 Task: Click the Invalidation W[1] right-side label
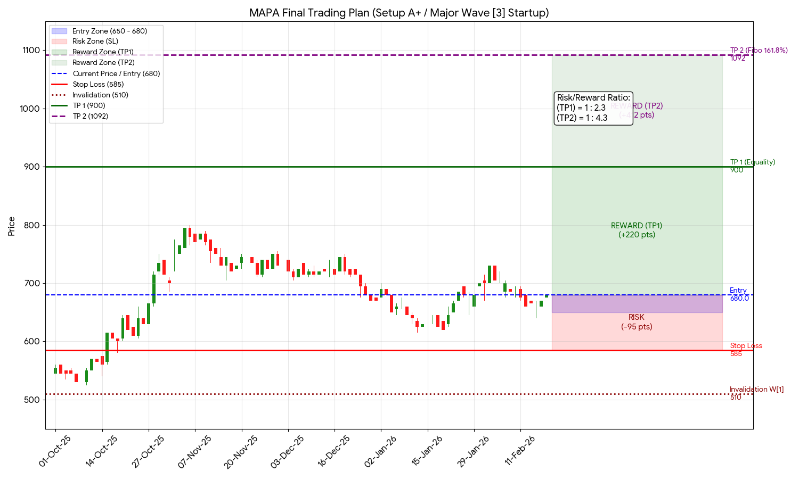pyautogui.click(x=756, y=390)
